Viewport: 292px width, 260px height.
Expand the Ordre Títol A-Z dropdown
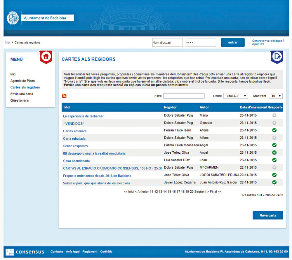point(235,96)
